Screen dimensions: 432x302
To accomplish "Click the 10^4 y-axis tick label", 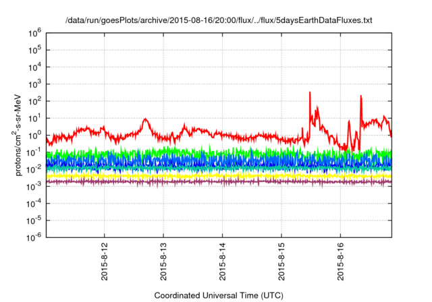I will coord(34,67).
